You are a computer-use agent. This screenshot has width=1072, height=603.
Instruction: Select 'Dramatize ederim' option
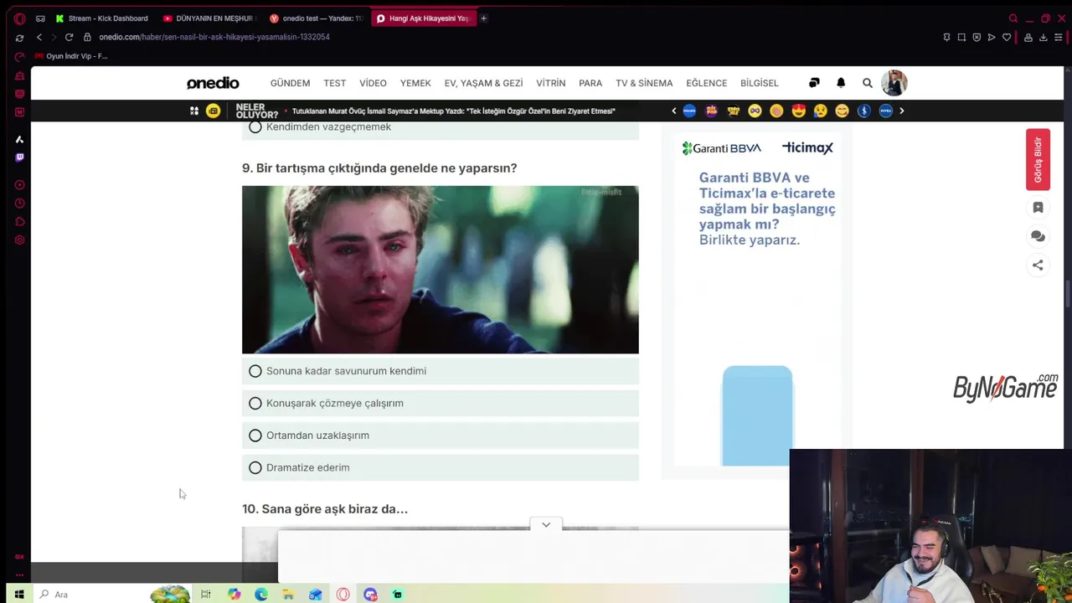coord(440,467)
